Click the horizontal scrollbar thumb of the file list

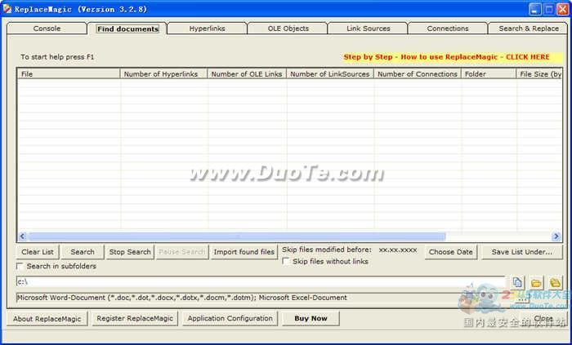click(x=236, y=237)
